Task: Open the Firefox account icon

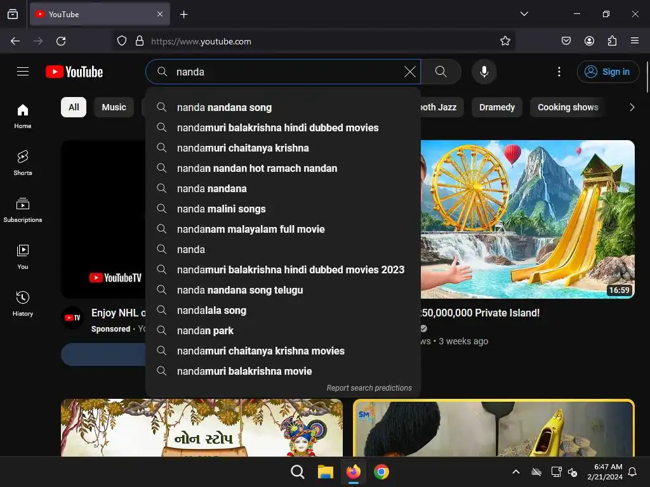Action: pos(589,41)
